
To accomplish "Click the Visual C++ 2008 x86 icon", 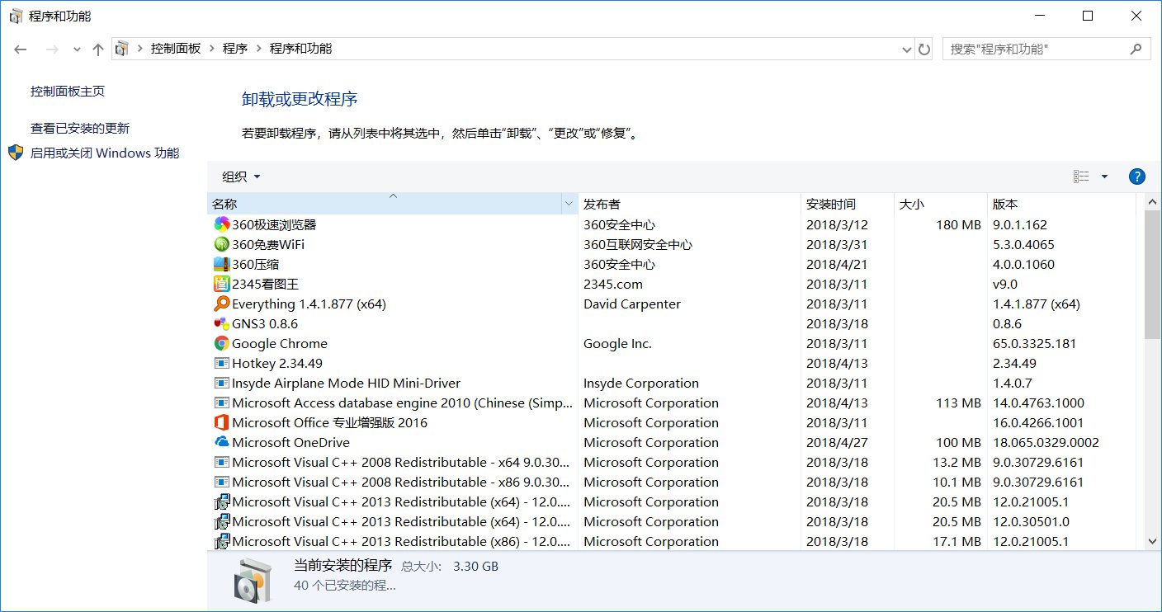I will tap(221, 482).
